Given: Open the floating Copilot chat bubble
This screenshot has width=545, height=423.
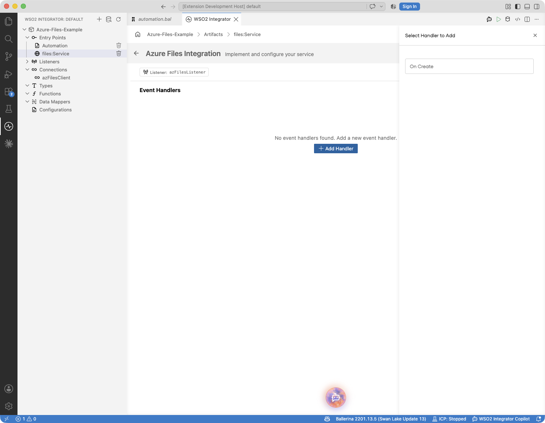Looking at the screenshot, I should tap(336, 398).
